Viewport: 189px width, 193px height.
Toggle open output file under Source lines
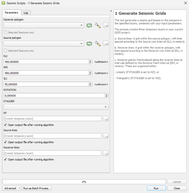[6, 142]
